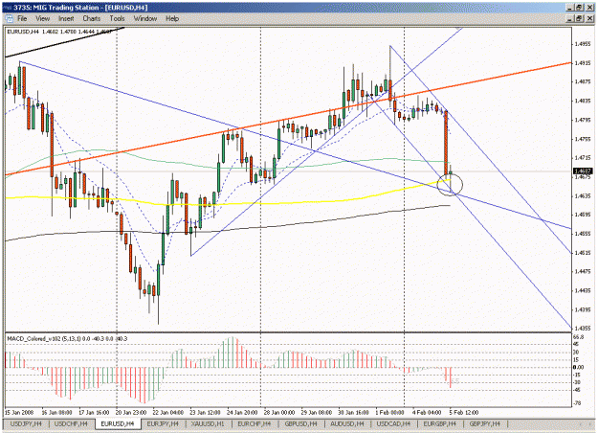
Task: Click the 1.4955 price scale label
Action: (583, 44)
